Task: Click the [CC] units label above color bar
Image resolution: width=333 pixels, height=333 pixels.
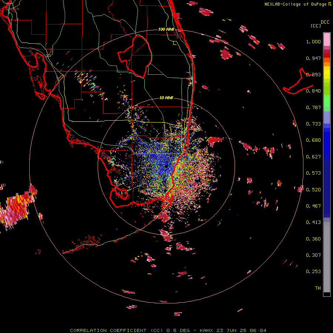Action: [x=316, y=26]
